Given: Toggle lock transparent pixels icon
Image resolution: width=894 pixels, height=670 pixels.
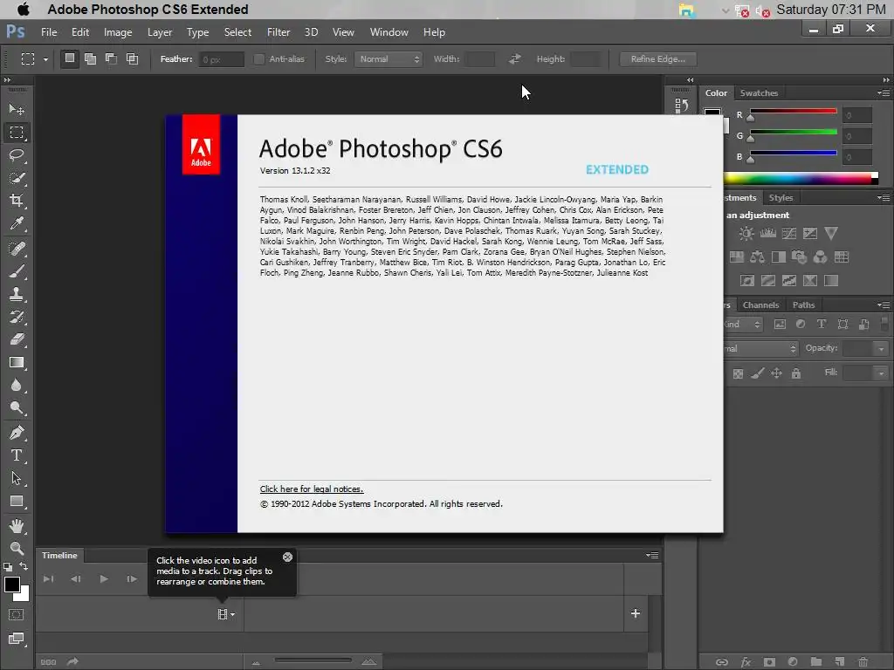Looking at the screenshot, I should [738, 373].
